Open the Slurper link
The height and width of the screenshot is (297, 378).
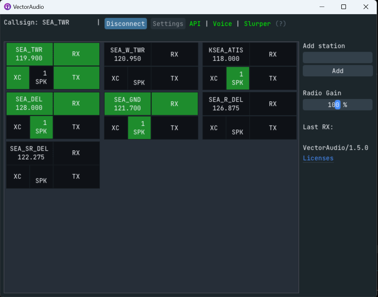coord(257,24)
